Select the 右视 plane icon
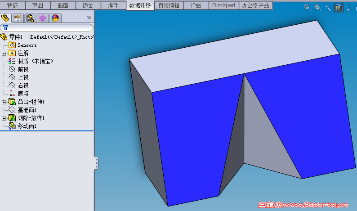This screenshot has width=357, height=211. coord(12,85)
